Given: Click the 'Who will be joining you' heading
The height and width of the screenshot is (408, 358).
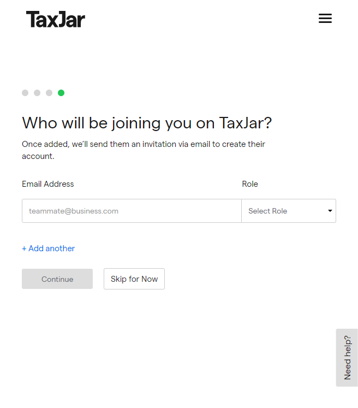Looking at the screenshot, I should tap(147, 123).
